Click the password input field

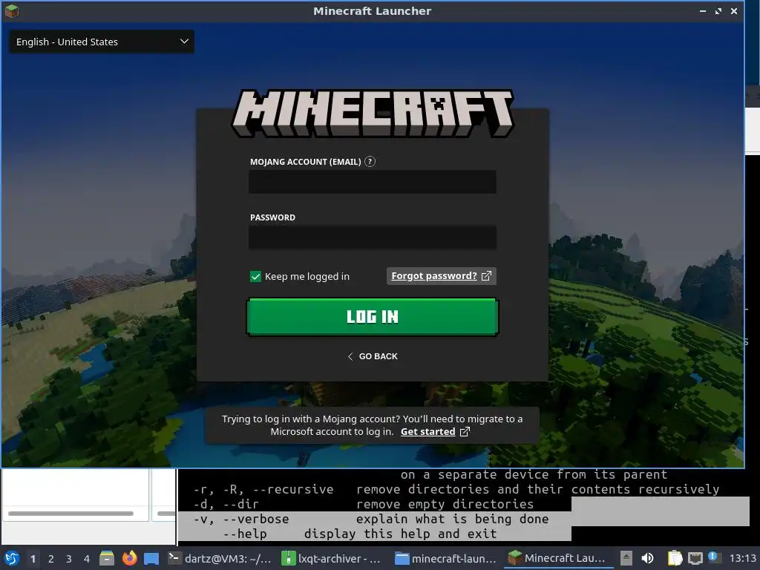[373, 237]
